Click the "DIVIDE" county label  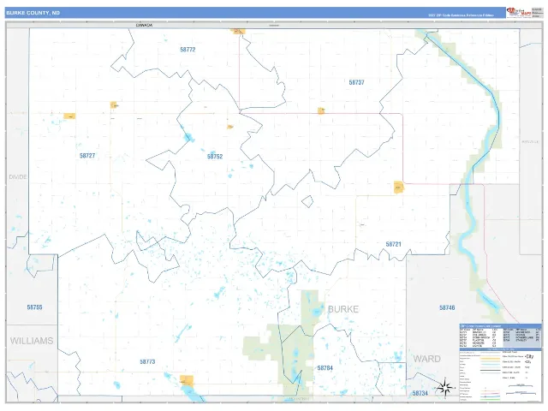pyautogui.click(x=18, y=177)
